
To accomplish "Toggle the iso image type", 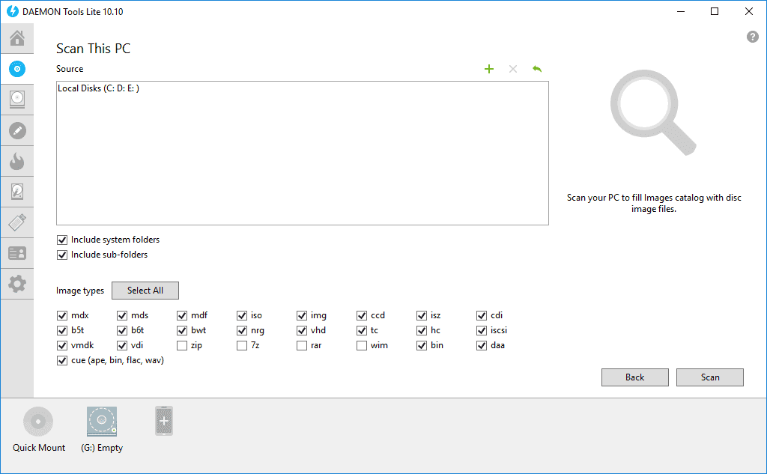I will point(242,315).
